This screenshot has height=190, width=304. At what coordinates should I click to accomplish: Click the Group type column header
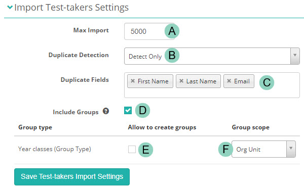35,127
